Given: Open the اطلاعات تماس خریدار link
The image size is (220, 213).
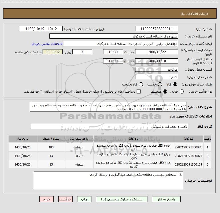Looking at the screenshot, I should click(x=47, y=44).
